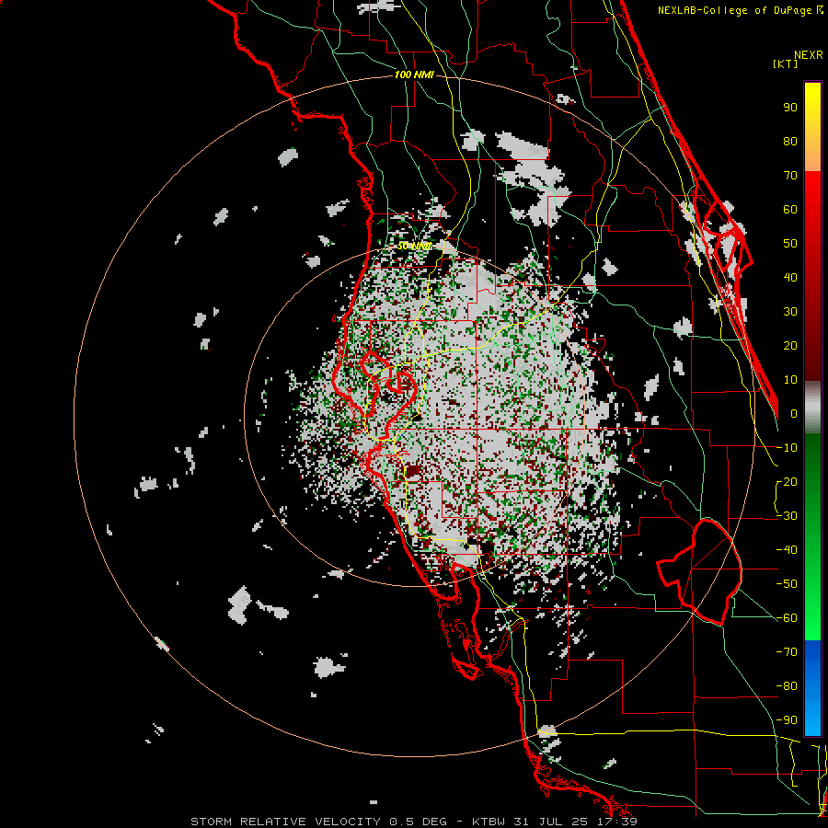Click the "-20" scale value
This screenshot has width=828, height=828.
787,482
